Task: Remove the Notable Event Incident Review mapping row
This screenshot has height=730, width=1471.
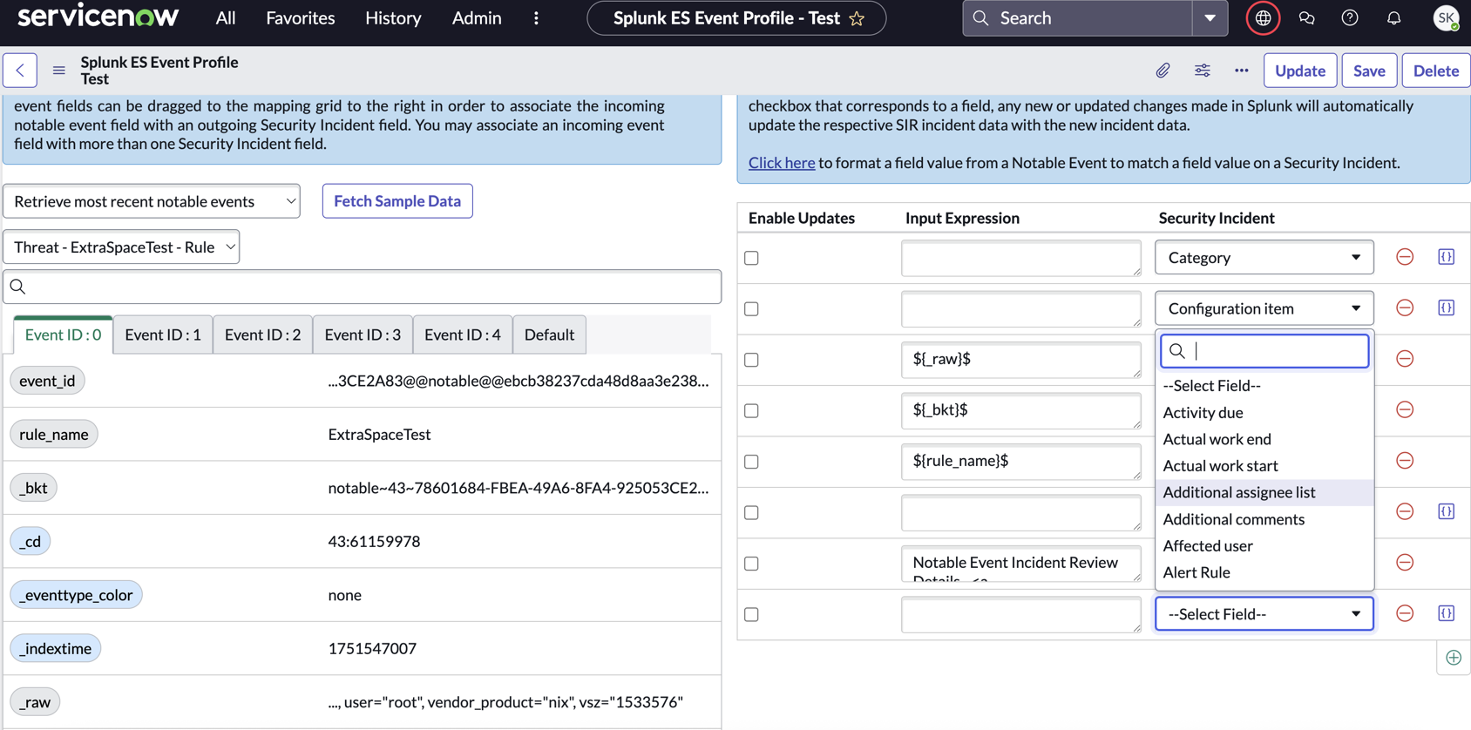Action: pos(1405,563)
